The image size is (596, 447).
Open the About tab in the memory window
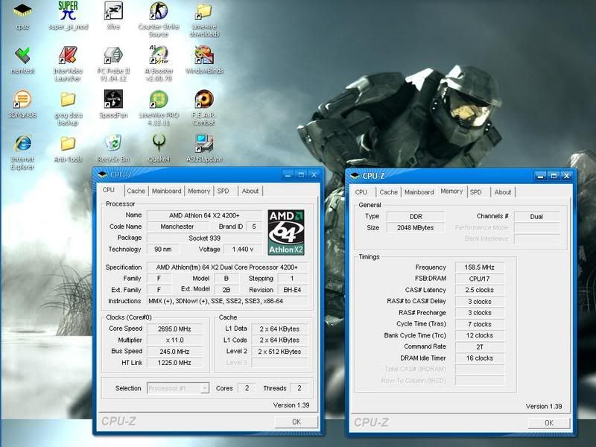click(x=502, y=192)
